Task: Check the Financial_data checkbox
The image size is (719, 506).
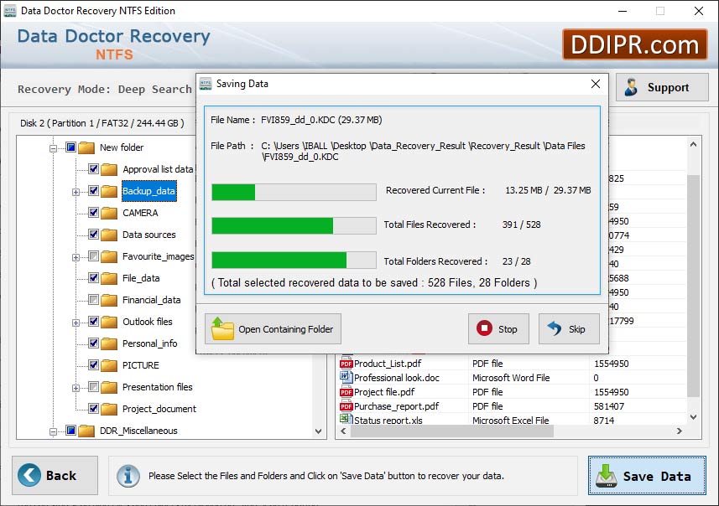Action: (x=93, y=299)
